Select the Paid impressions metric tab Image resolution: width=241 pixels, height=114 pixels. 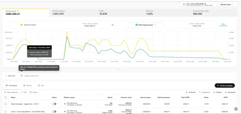(73, 13)
